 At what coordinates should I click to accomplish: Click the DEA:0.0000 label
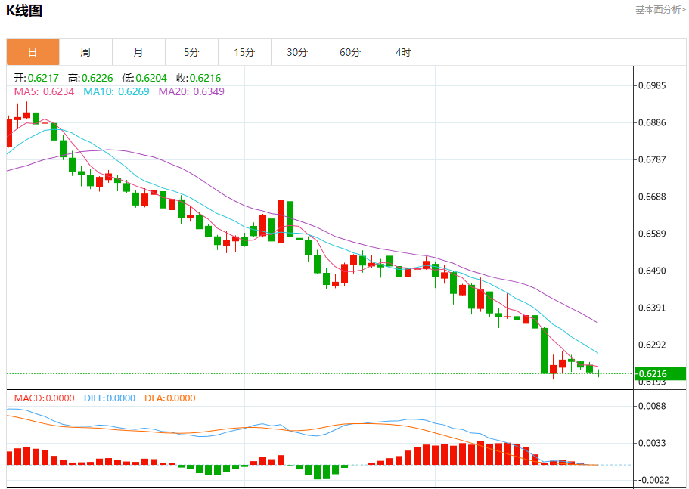tap(170, 398)
